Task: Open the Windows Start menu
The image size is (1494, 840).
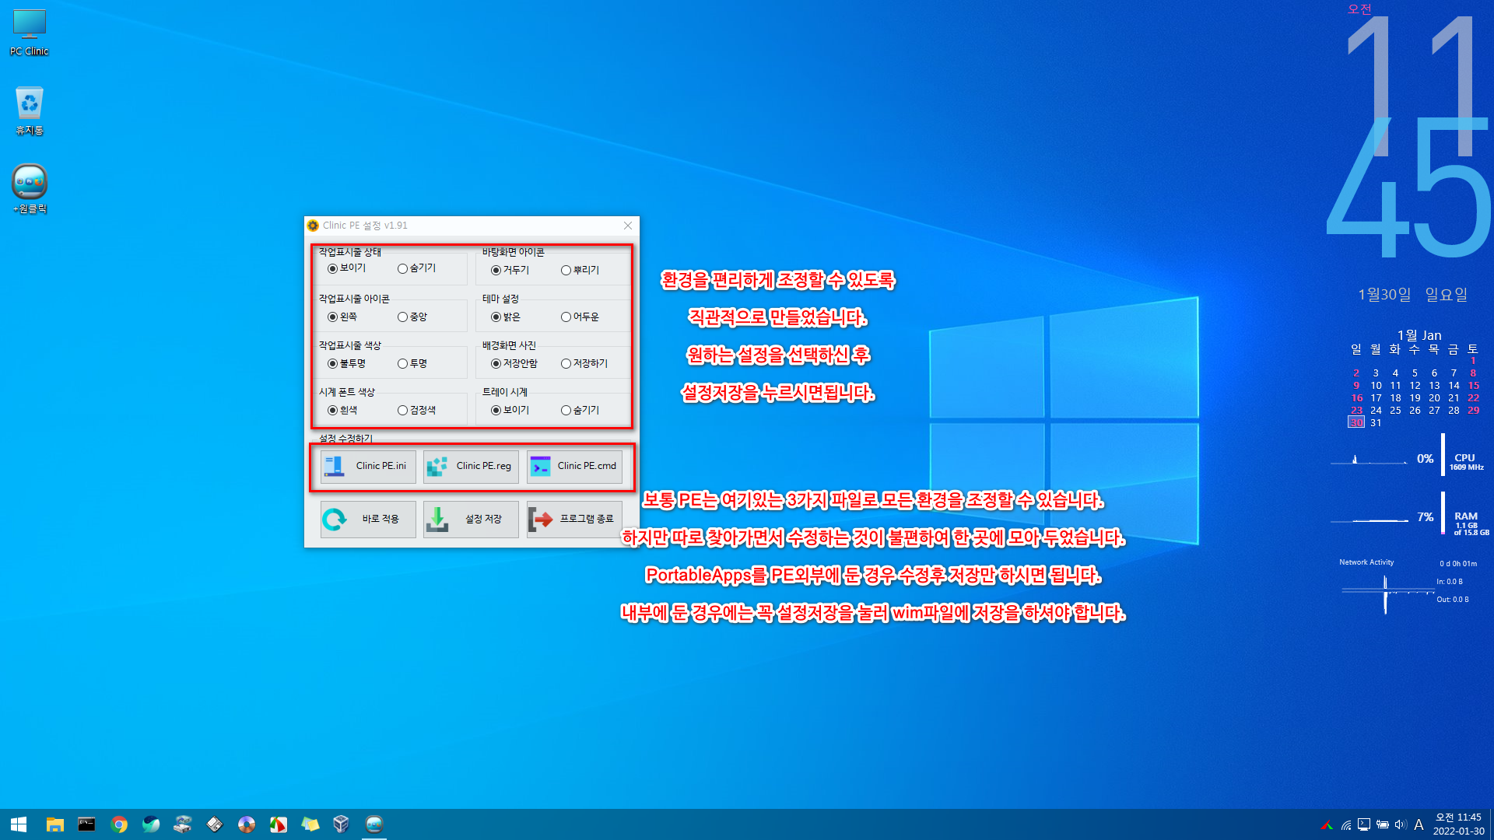Action: tap(19, 824)
